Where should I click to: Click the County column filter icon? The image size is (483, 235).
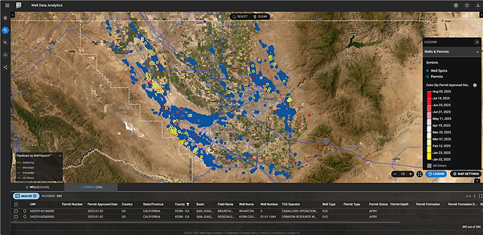point(189,204)
